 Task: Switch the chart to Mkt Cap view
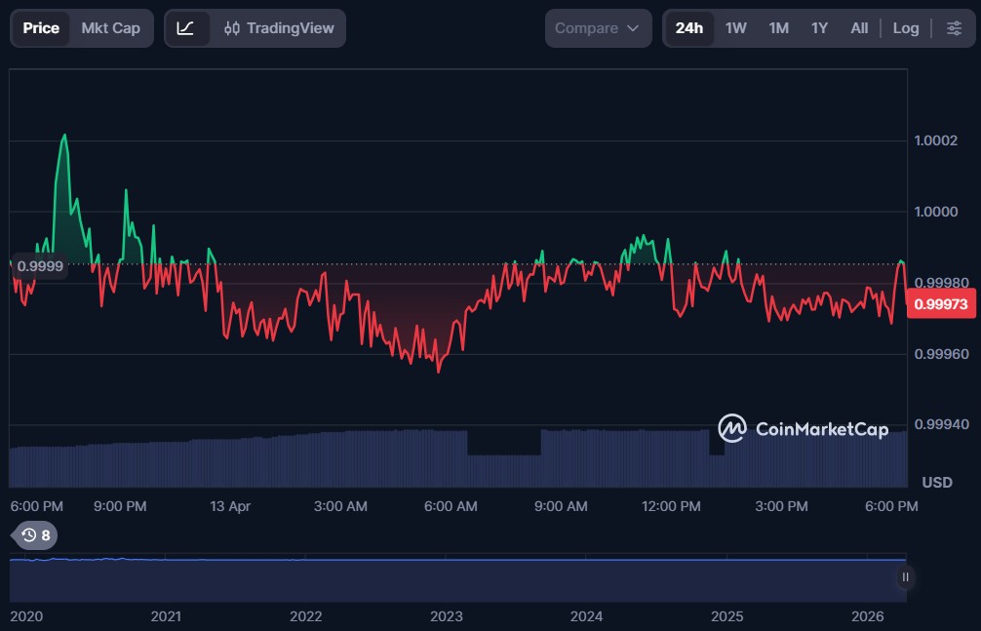click(x=110, y=28)
